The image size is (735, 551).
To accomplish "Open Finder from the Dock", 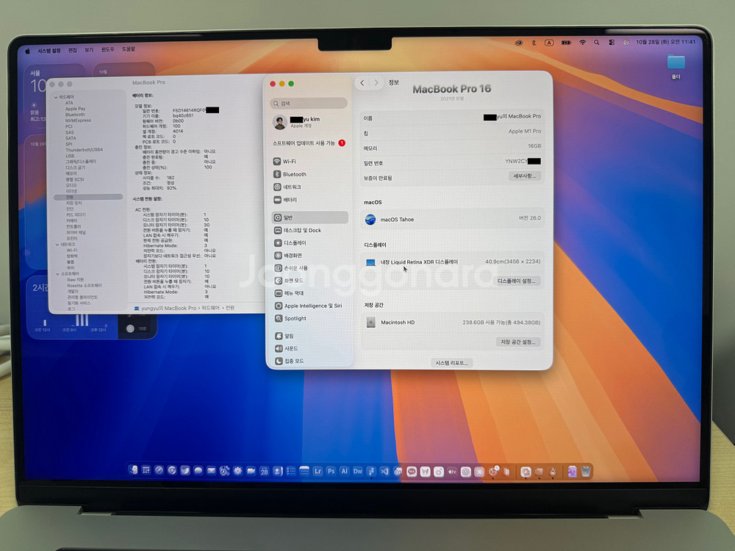I will click(133, 470).
